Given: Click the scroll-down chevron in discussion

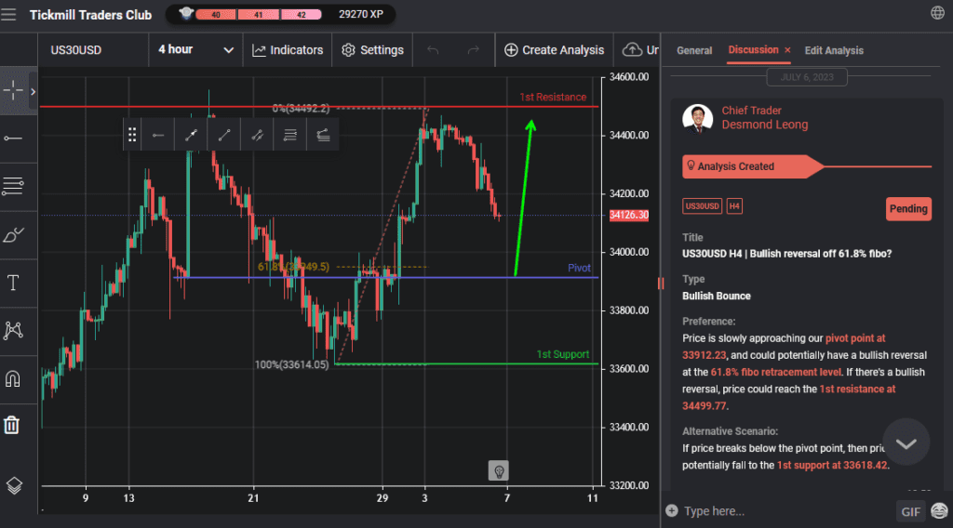Looking at the screenshot, I should pyautogui.click(x=906, y=443).
